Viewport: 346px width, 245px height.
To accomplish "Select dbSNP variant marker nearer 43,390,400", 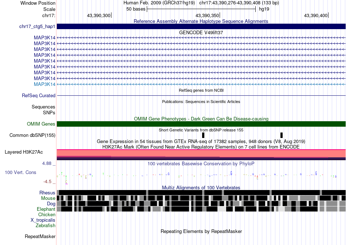I will (x=281, y=135).
